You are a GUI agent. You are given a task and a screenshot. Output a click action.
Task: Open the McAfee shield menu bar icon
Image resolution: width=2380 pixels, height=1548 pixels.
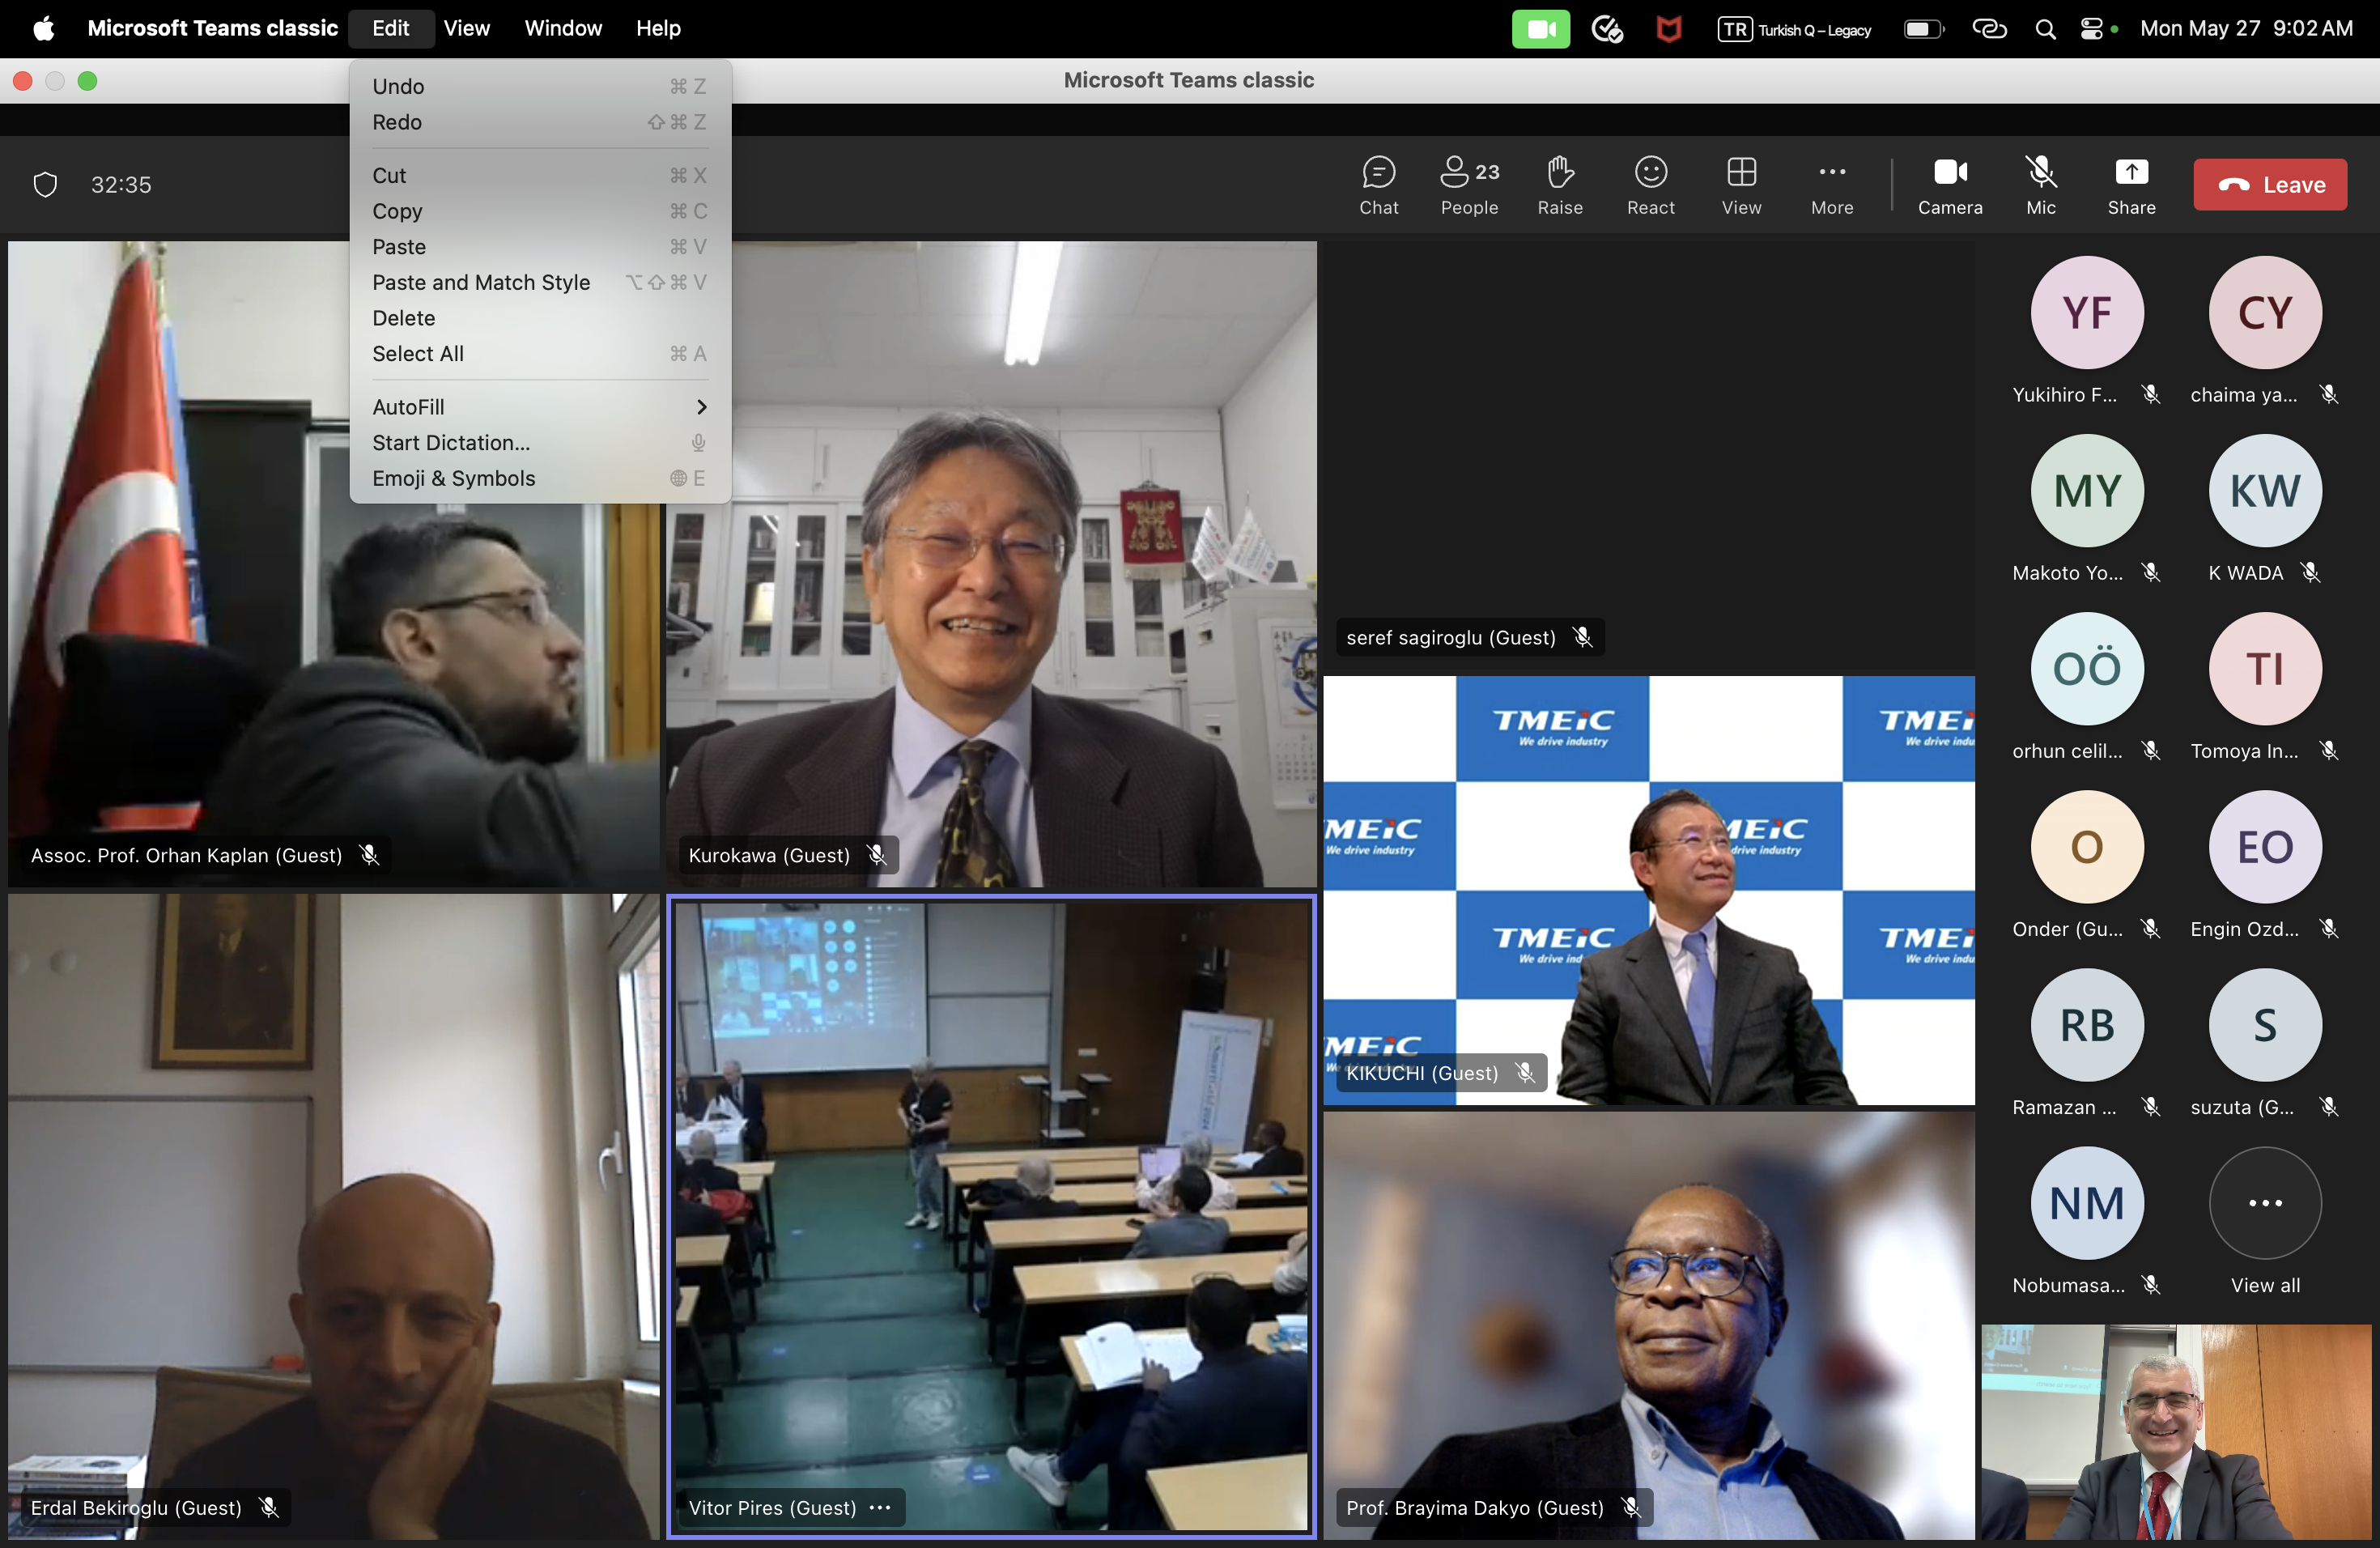[x=1668, y=29]
